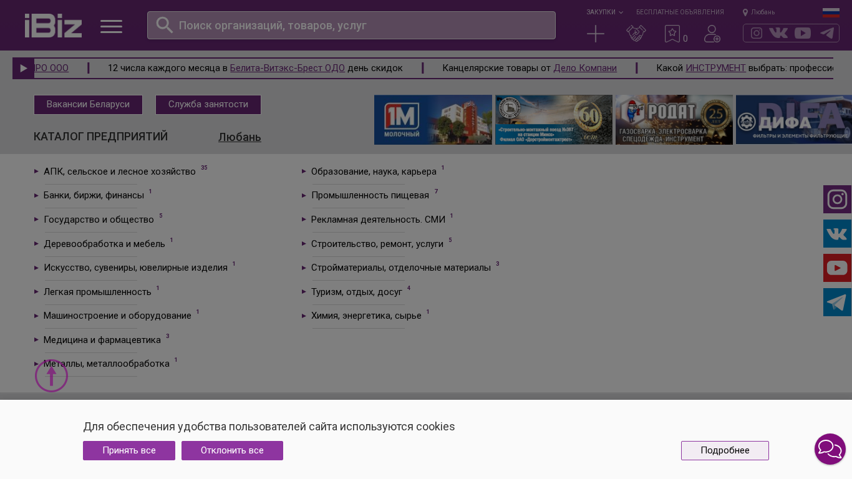Screen dimensions: 852x479
Task: Open Родат газосварка banner
Action: click(x=674, y=120)
